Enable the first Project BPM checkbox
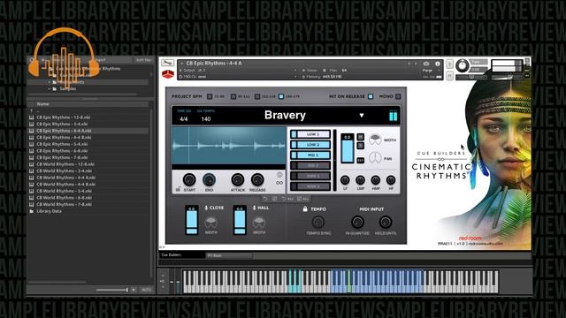This screenshot has height=318, width=566. tap(210, 96)
